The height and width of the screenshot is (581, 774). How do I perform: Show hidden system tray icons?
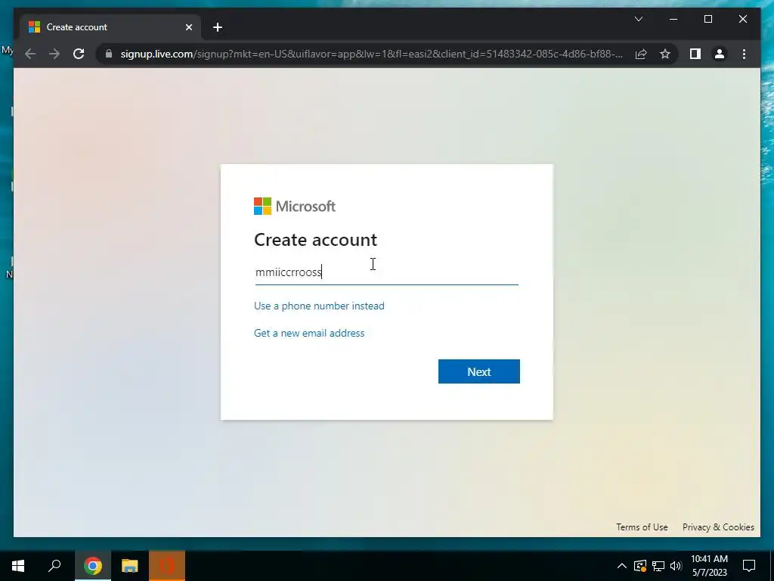(622, 566)
